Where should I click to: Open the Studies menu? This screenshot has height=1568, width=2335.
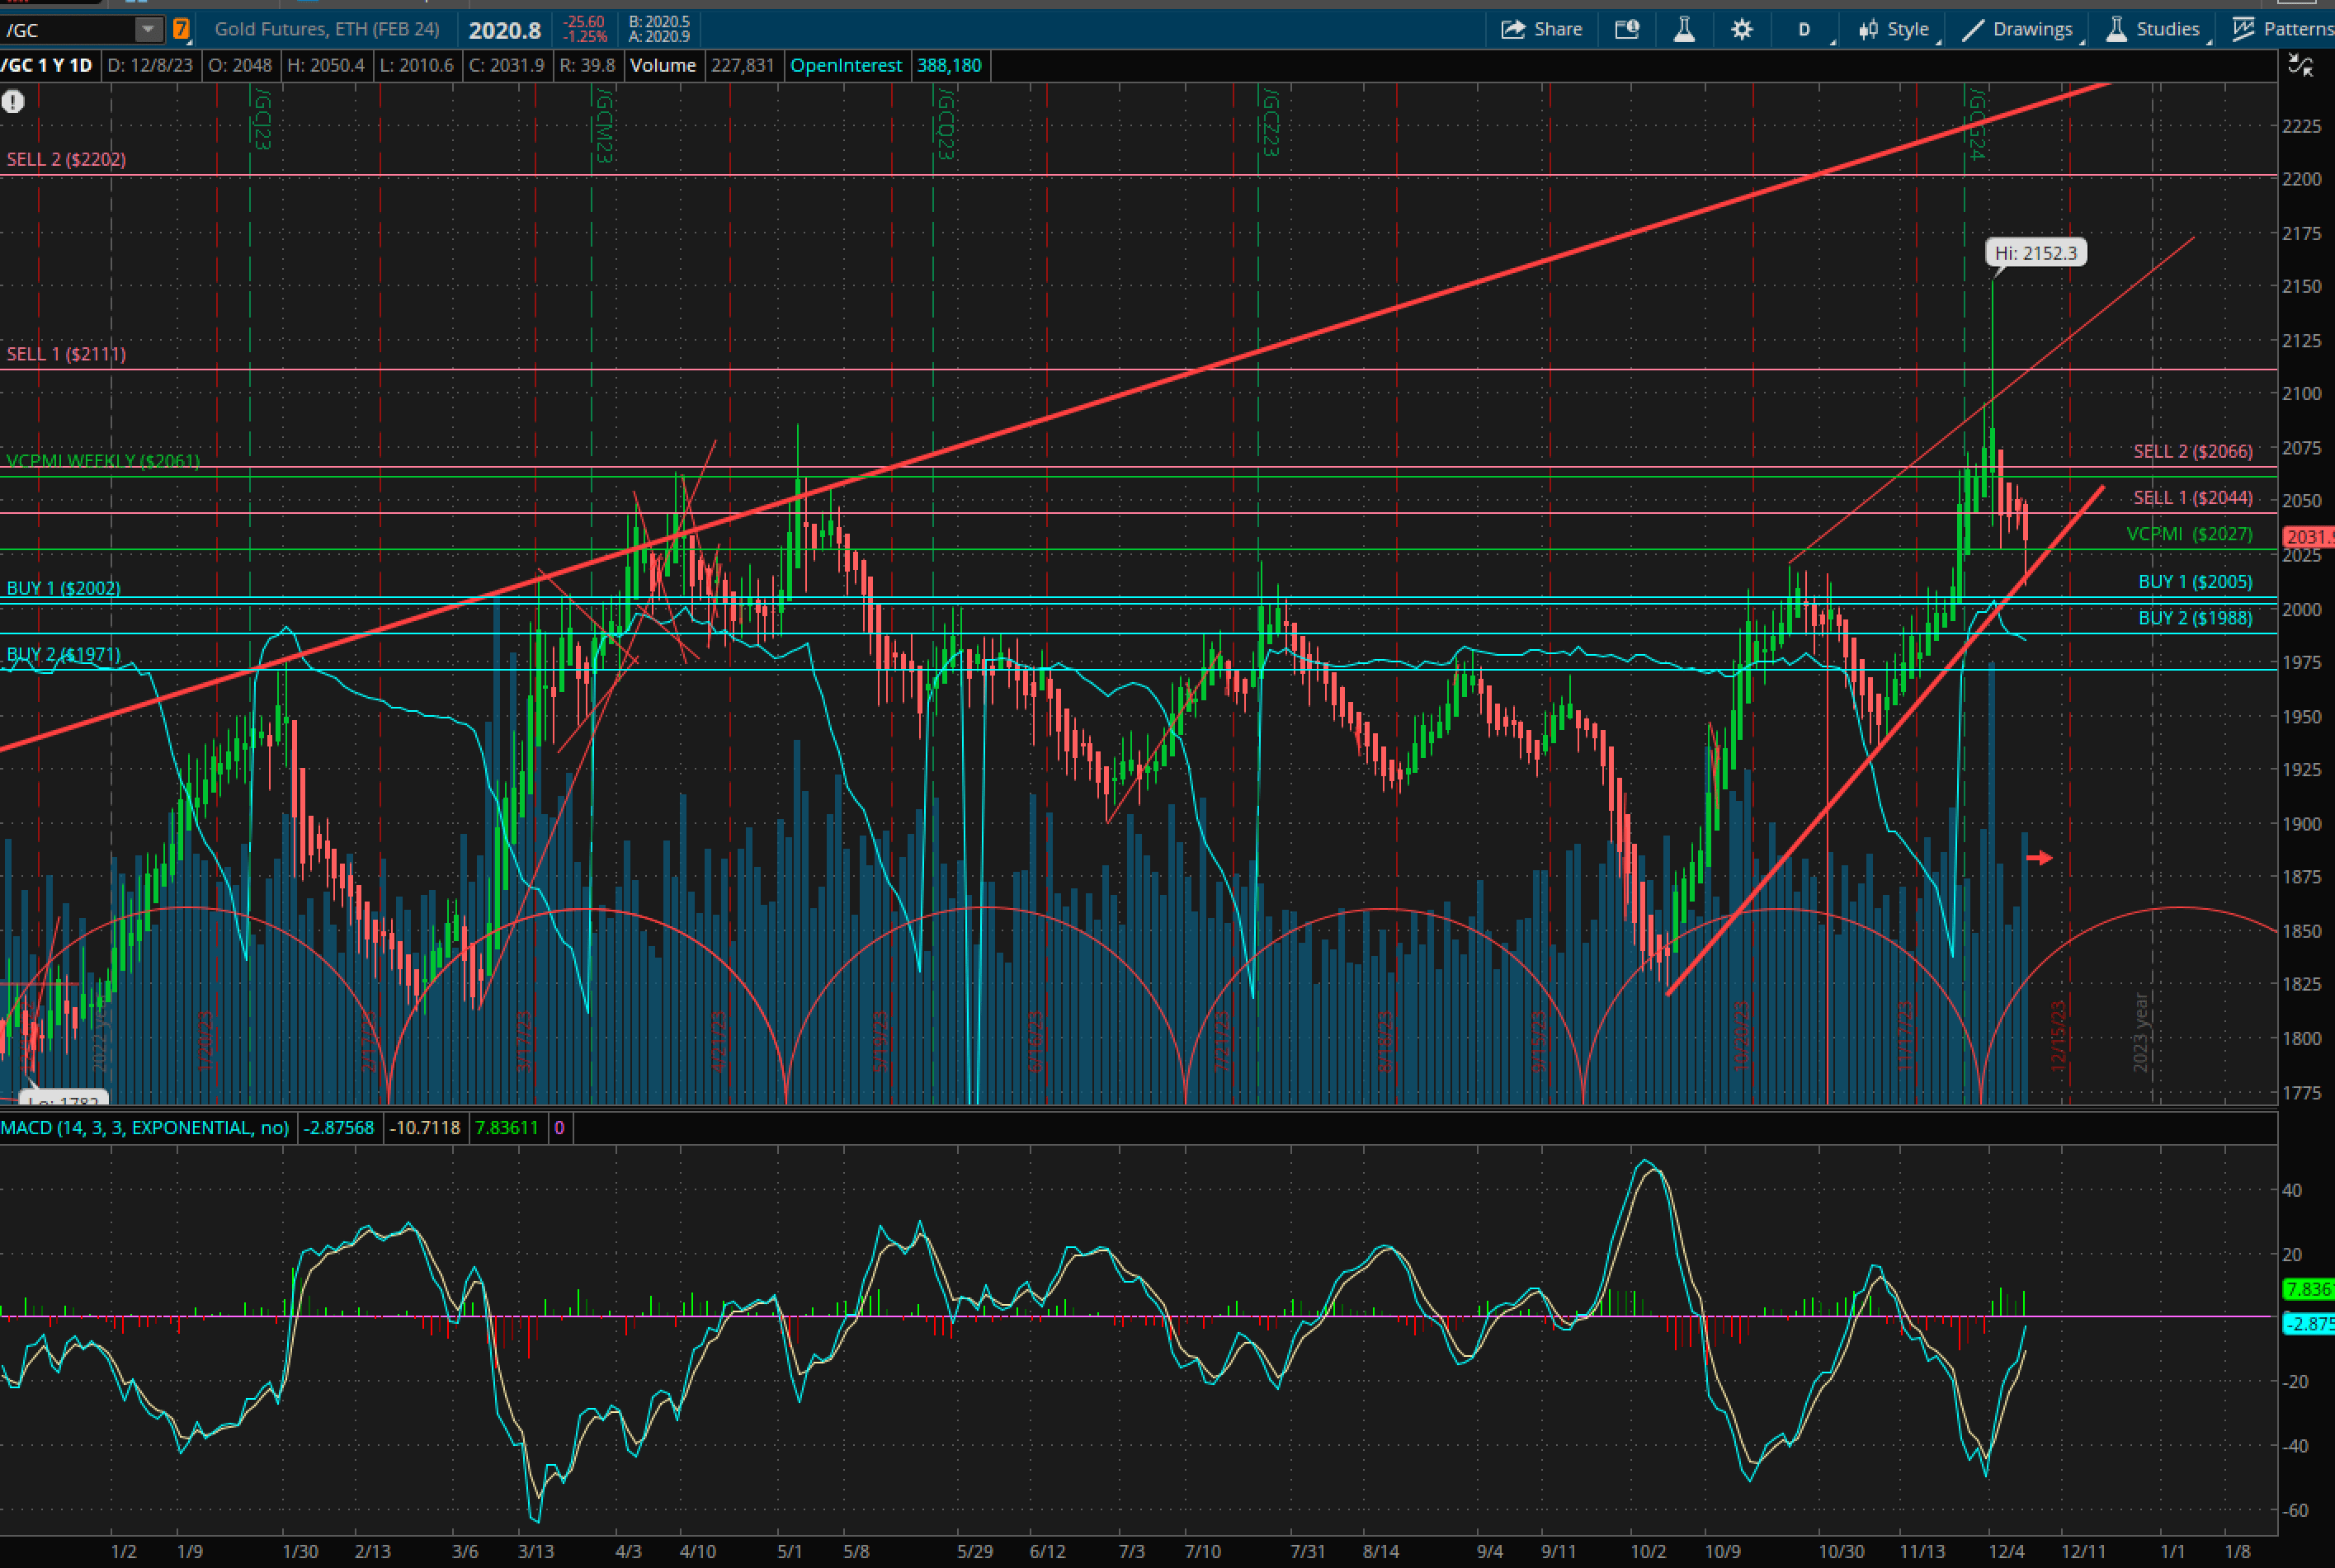click(x=2152, y=29)
